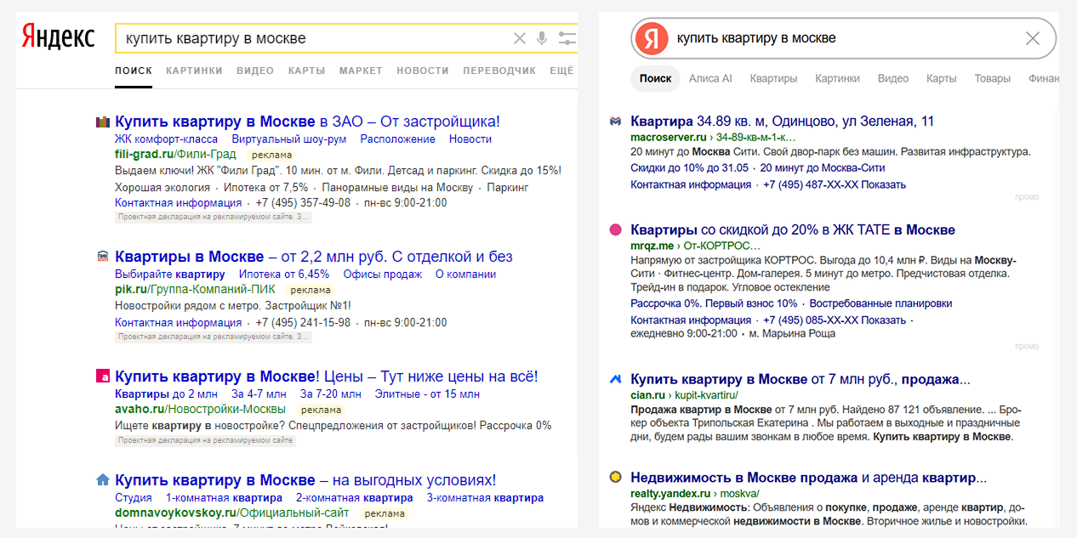This screenshot has height=538, width=1077.
Task: Open the pik.ru URL link
Action: click(195, 289)
